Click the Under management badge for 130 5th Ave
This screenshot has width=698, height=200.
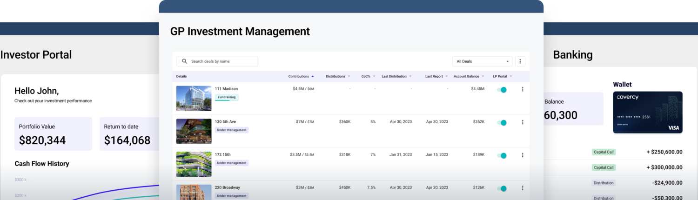tap(231, 130)
